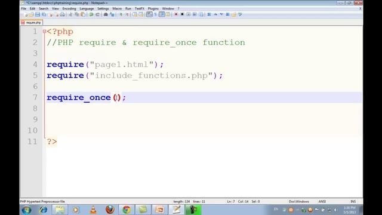Click "include_functions.php" string on line 5

click(x=151, y=76)
